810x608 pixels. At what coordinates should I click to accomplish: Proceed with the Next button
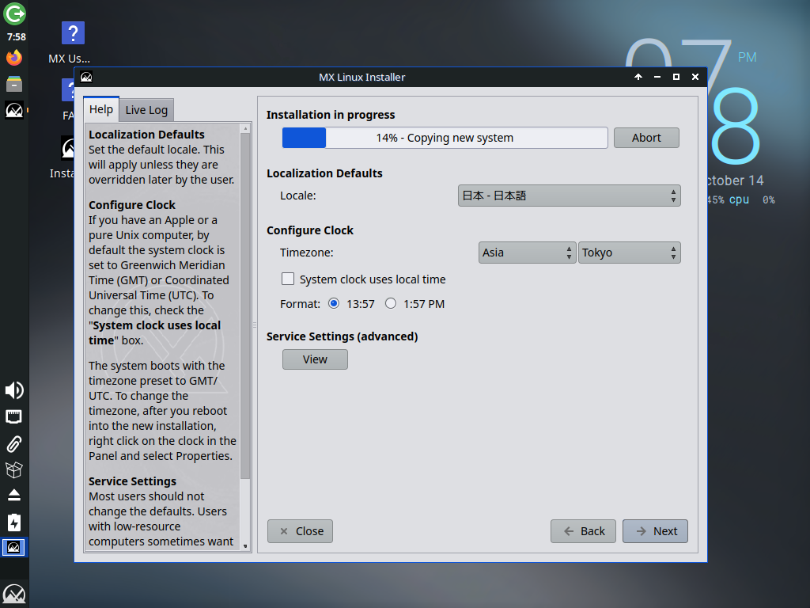coord(655,531)
